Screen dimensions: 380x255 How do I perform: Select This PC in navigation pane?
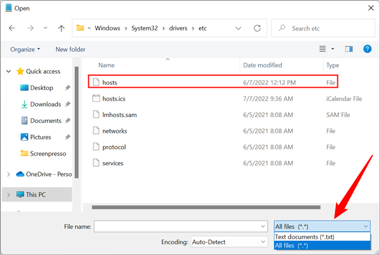(35, 194)
